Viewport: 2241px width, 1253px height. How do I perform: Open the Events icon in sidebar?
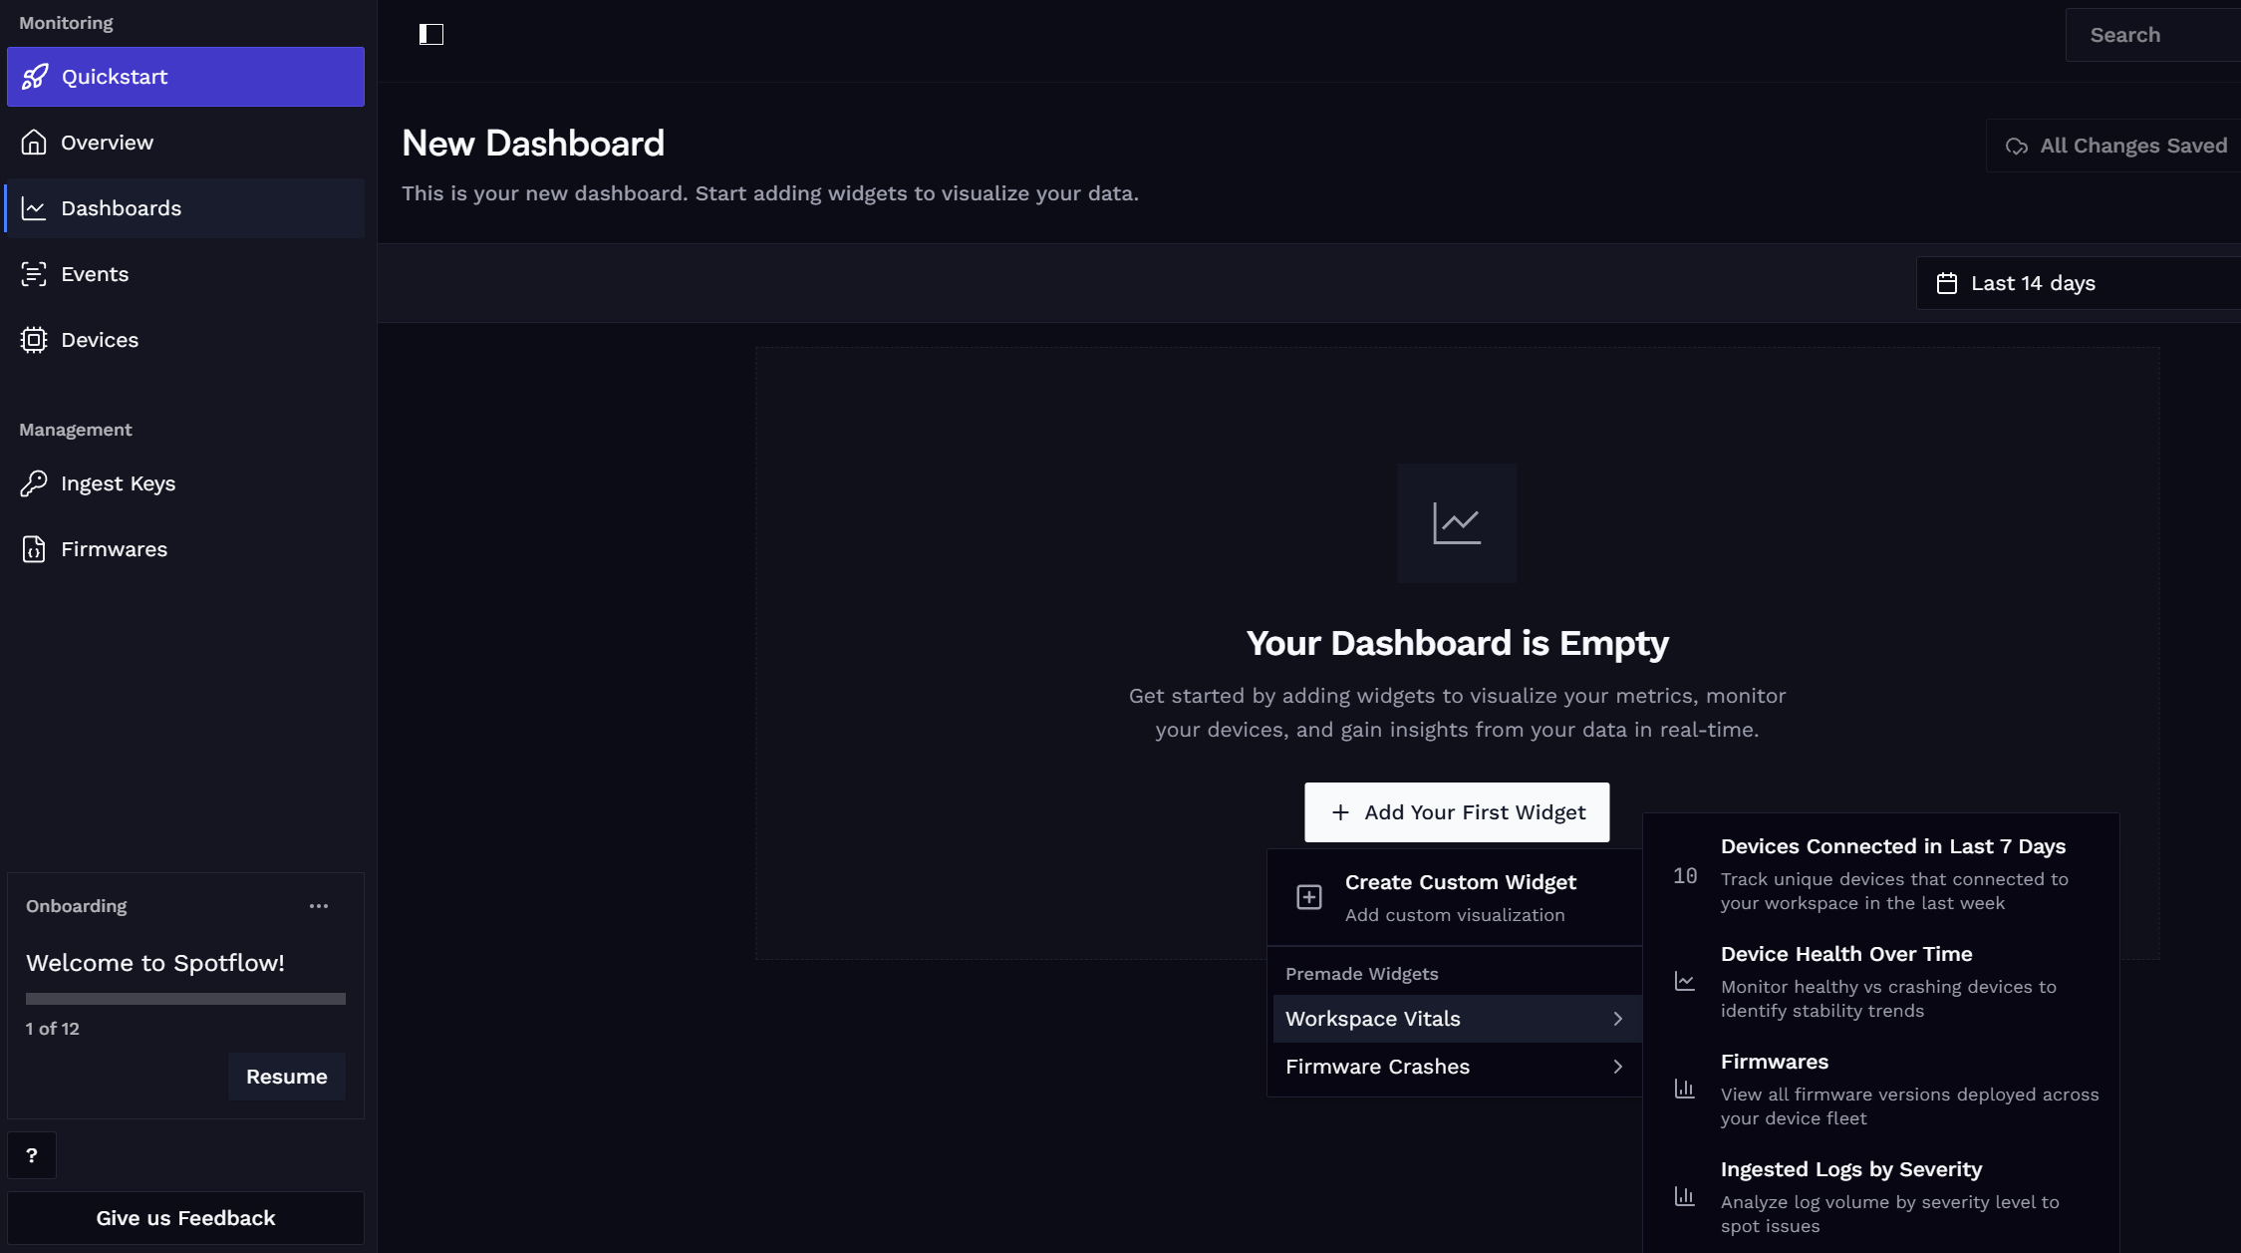(x=33, y=273)
